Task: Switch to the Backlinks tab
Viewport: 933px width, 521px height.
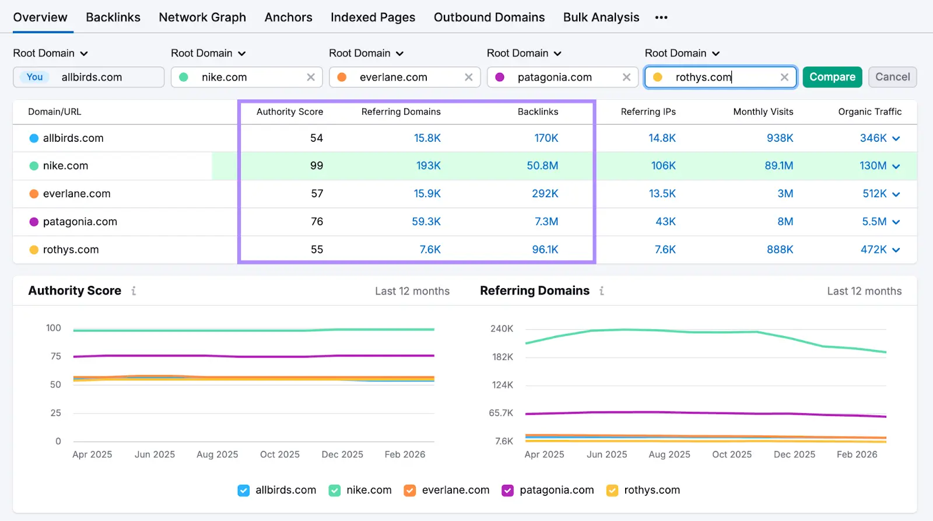Action: pos(113,18)
